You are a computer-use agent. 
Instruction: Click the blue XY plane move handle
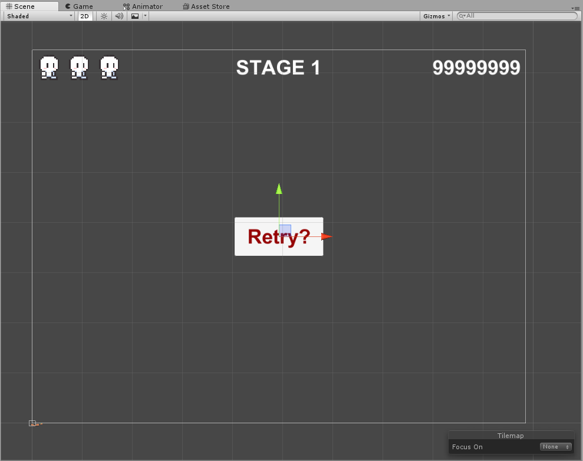point(285,230)
